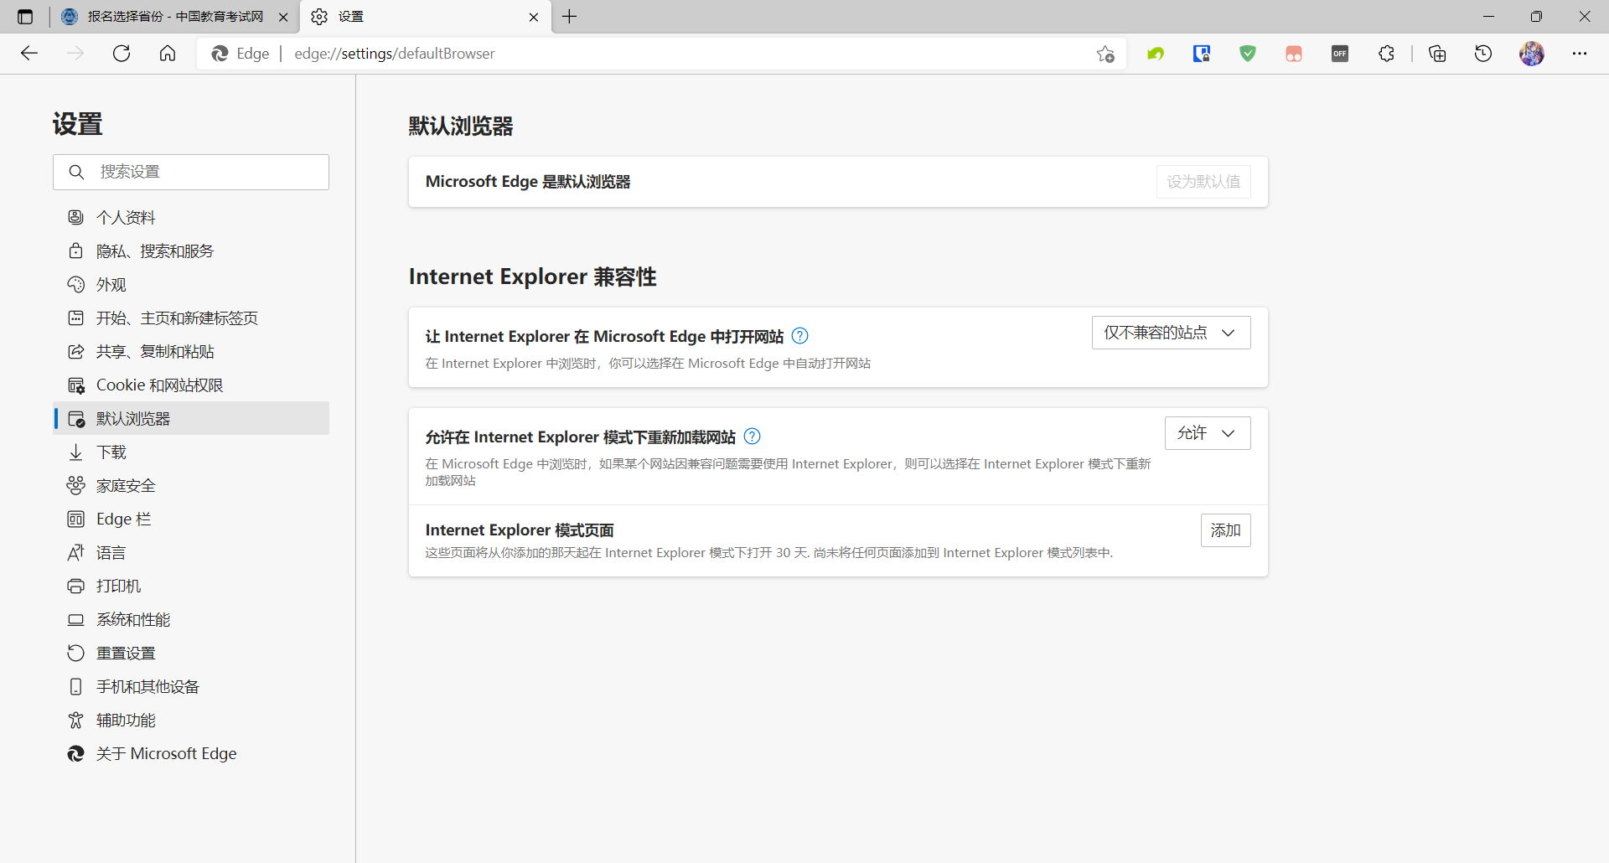Open the Collections toolbar icon
The image size is (1609, 863).
pos(1437,54)
